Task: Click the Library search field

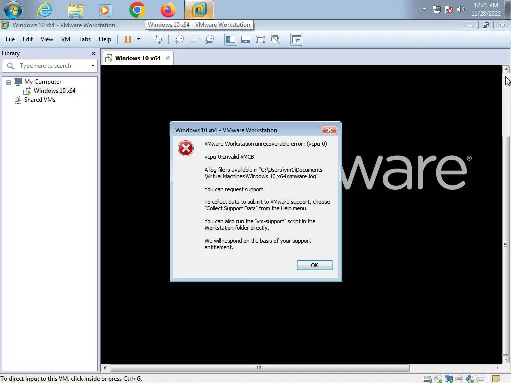Action: pyautogui.click(x=50, y=66)
